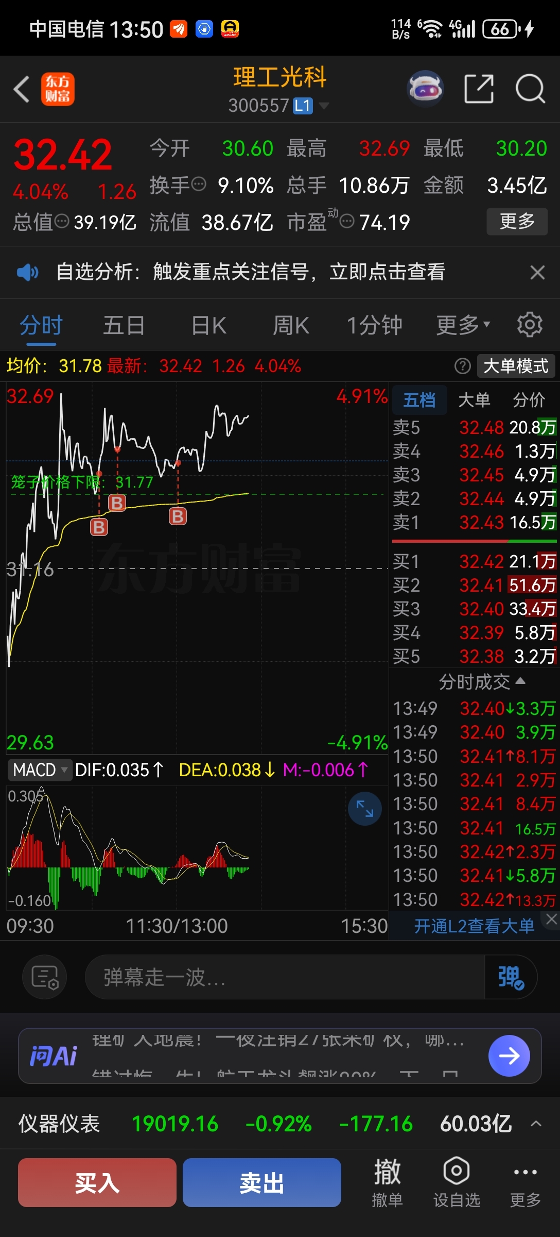Tap the 问AI arrow button

509,1056
